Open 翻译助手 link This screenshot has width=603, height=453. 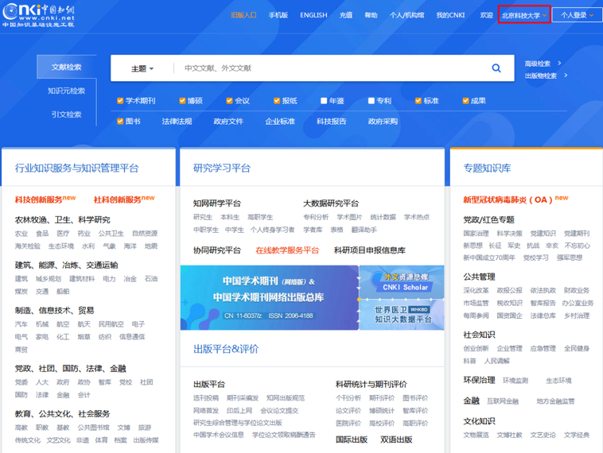click(x=364, y=230)
